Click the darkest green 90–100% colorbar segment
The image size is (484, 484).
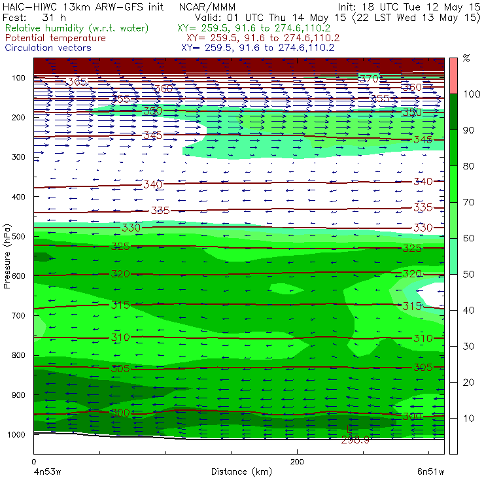point(453,111)
